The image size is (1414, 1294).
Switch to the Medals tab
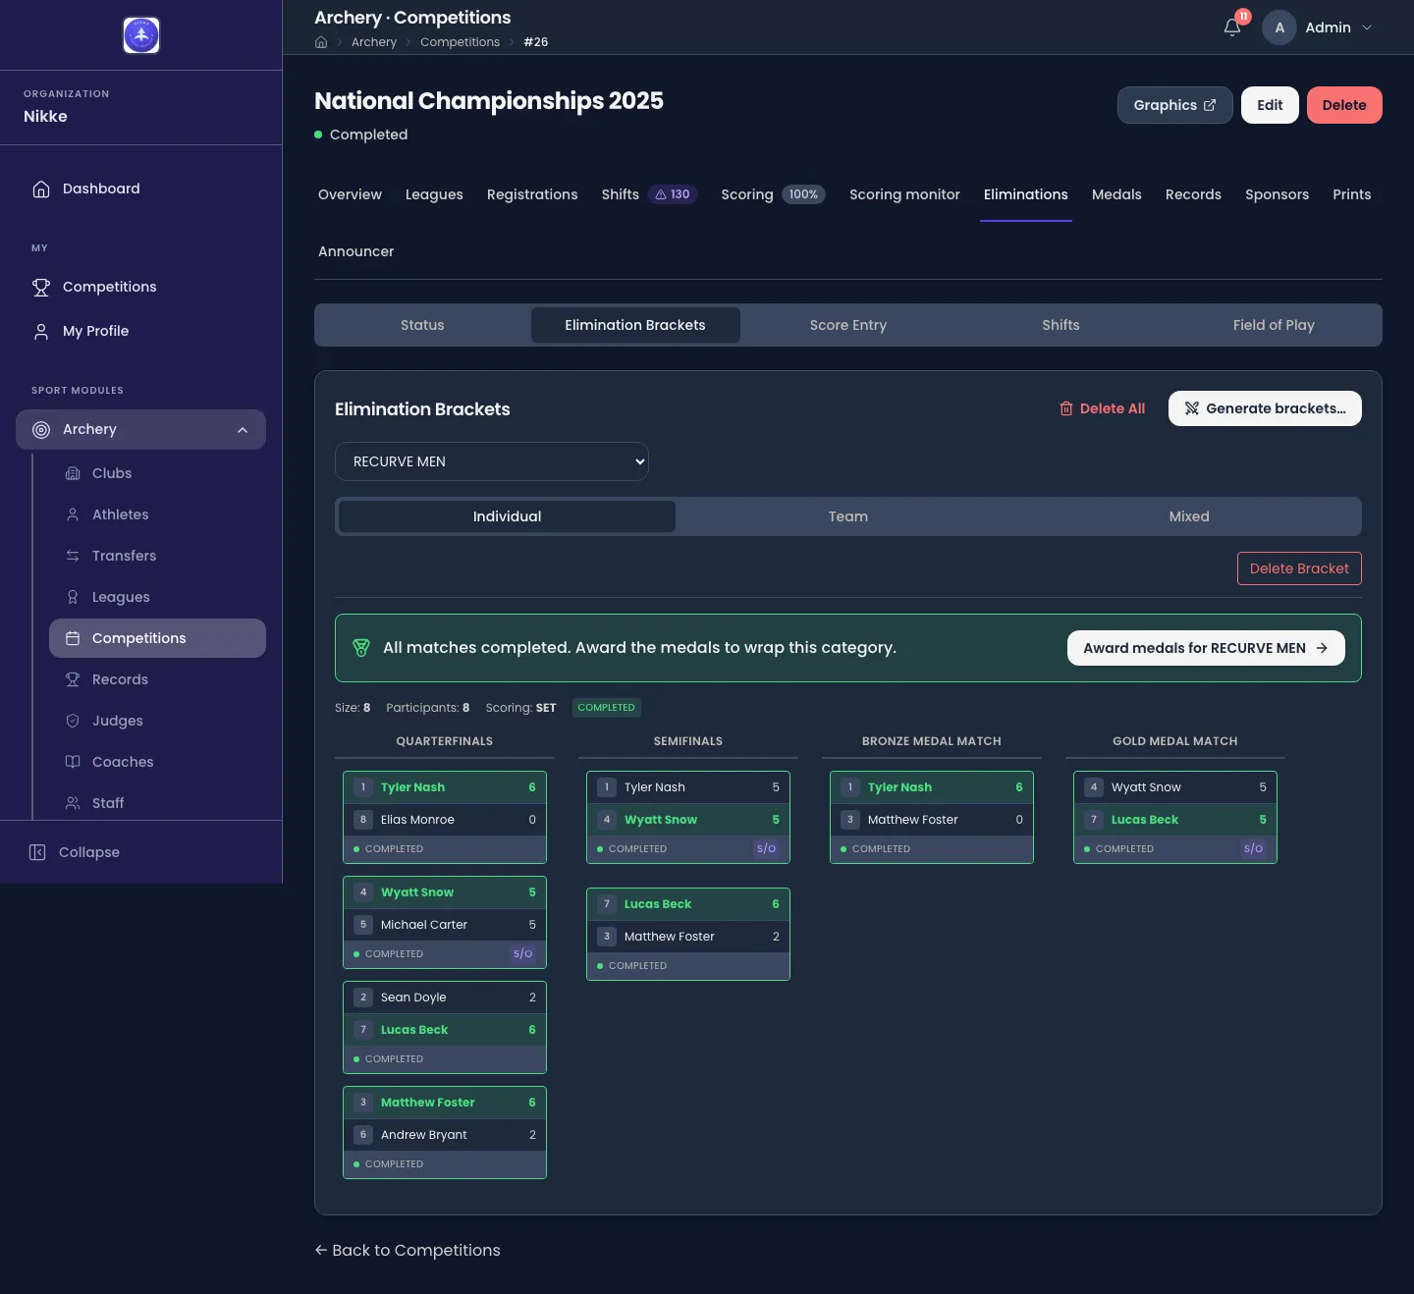pyautogui.click(x=1116, y=194)
